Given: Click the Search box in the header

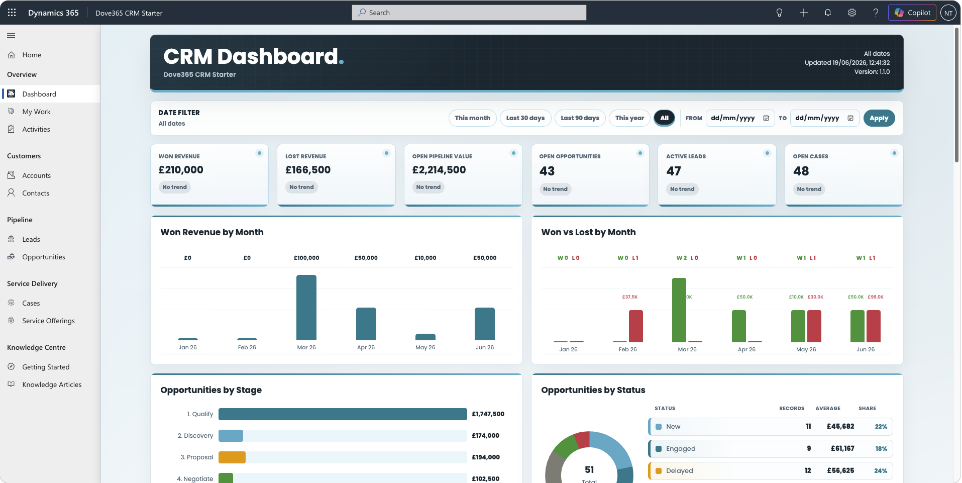Looking at the screenshot, I should pyautogui.click(x=469, y=13).
